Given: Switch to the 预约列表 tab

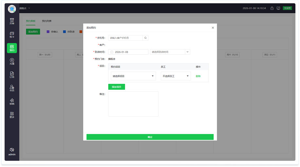Looking at the screenshot, I should tap(47, 21).
